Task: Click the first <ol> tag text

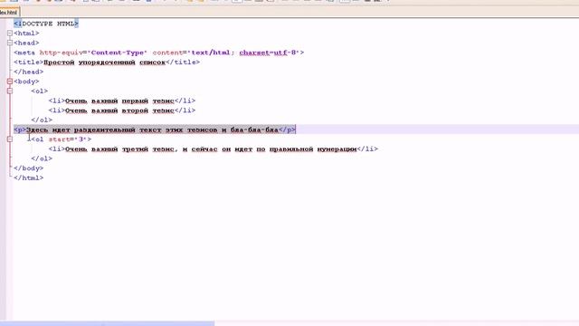Action: [x=40, y=91]
